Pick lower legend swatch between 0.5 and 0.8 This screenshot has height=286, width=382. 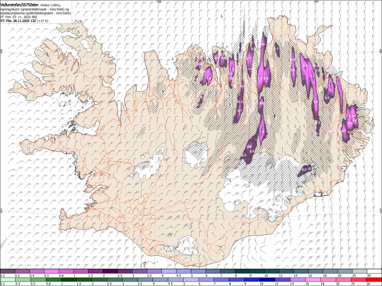click(x=38, y=280)
